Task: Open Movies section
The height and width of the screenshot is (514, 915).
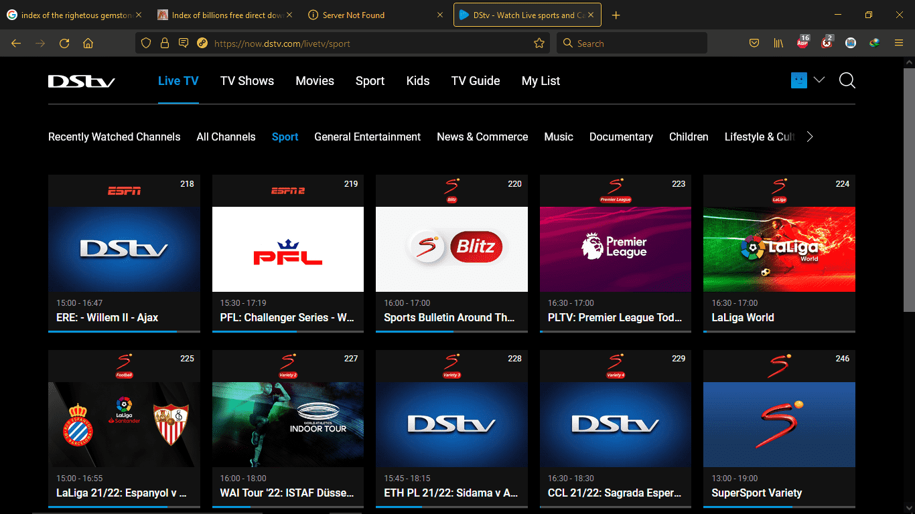Action: [x=315, y=81]
